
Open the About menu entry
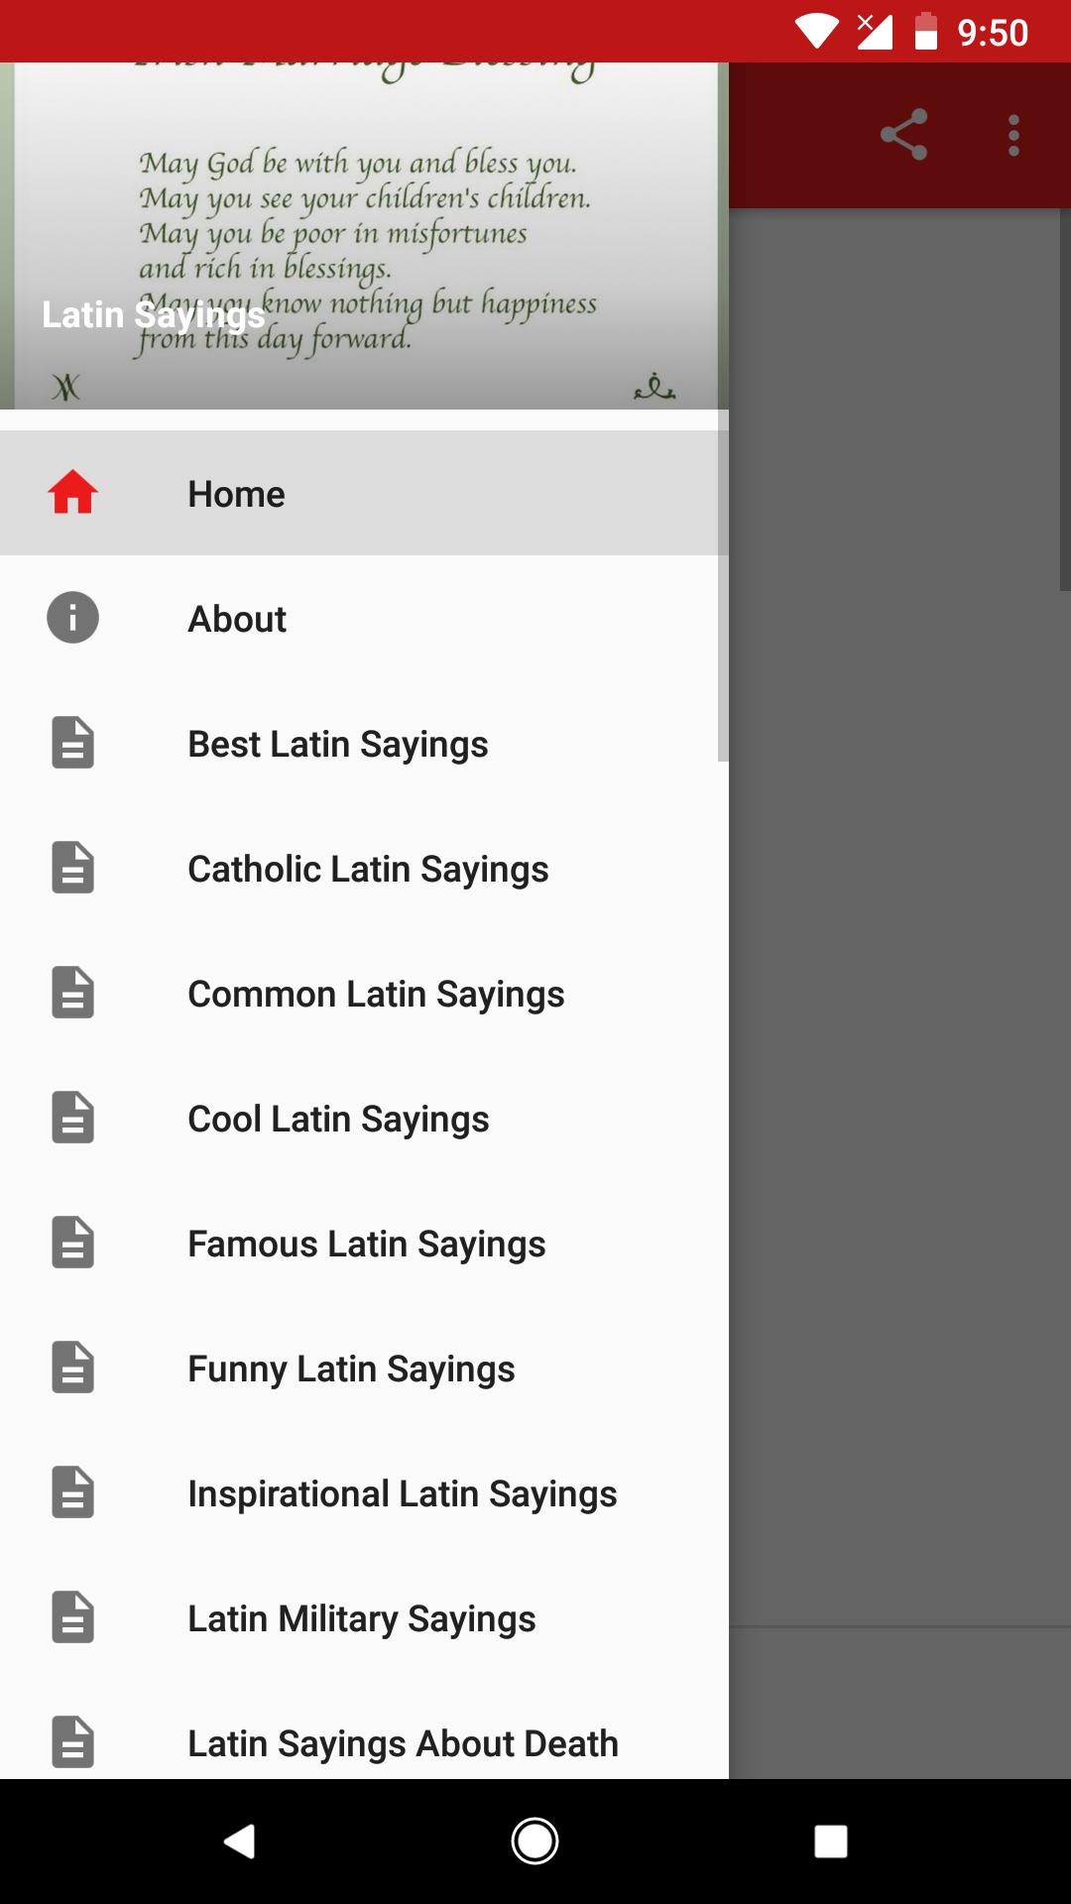(x=364, y=618)
